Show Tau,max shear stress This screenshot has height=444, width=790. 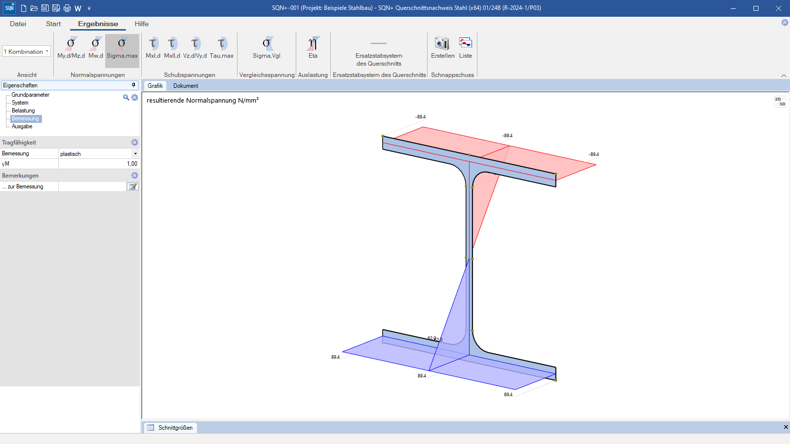(x=222, y=48)
